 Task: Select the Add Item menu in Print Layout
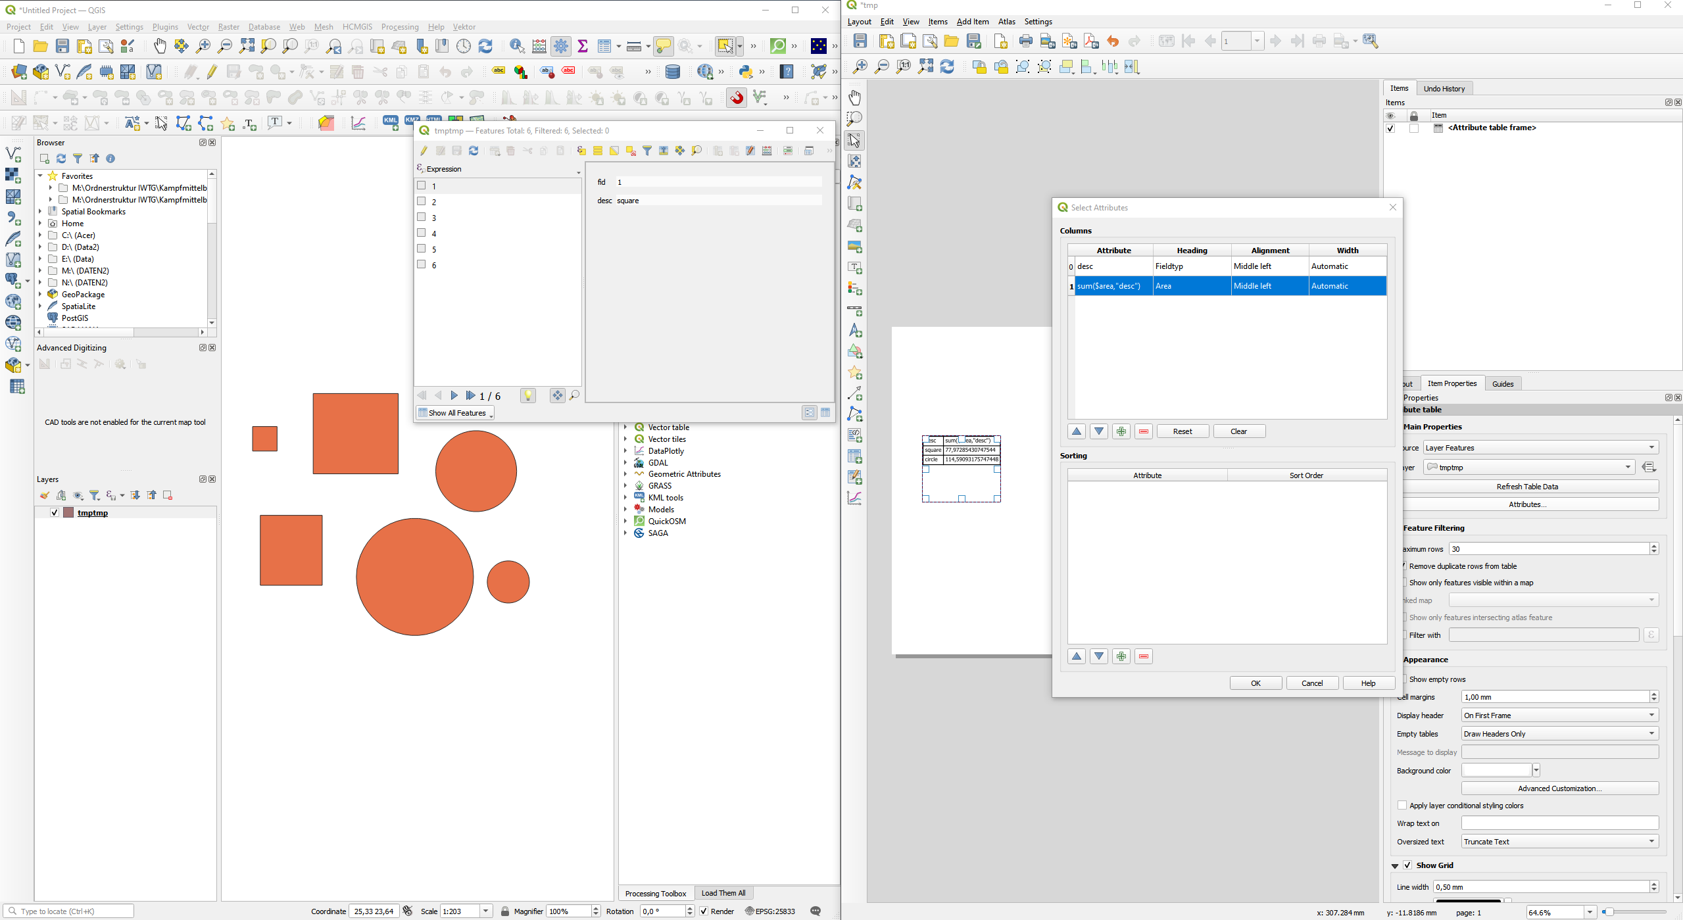point(972,22)
